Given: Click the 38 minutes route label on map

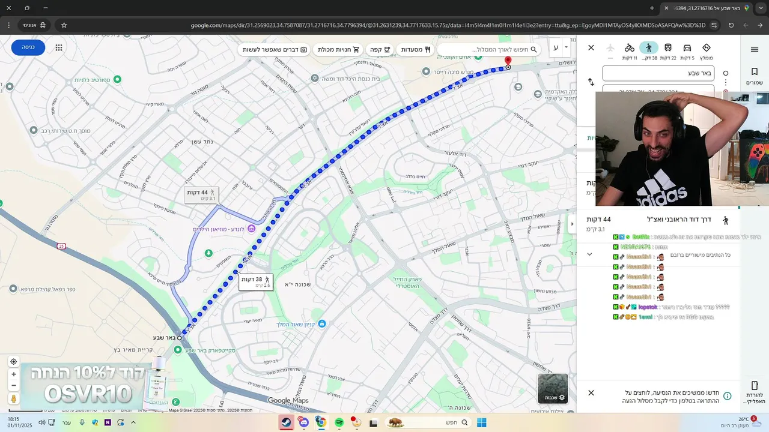Looking at the screenshot, I should [256, 281].
